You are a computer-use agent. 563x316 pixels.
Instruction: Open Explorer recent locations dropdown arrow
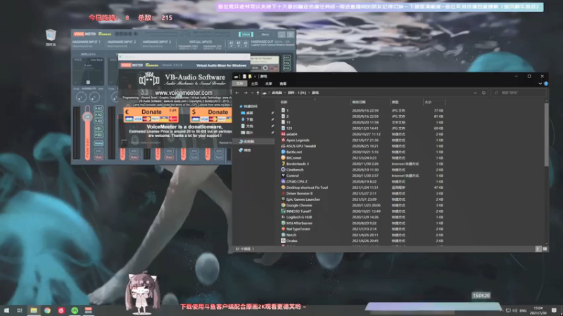(x=252, y=93)
